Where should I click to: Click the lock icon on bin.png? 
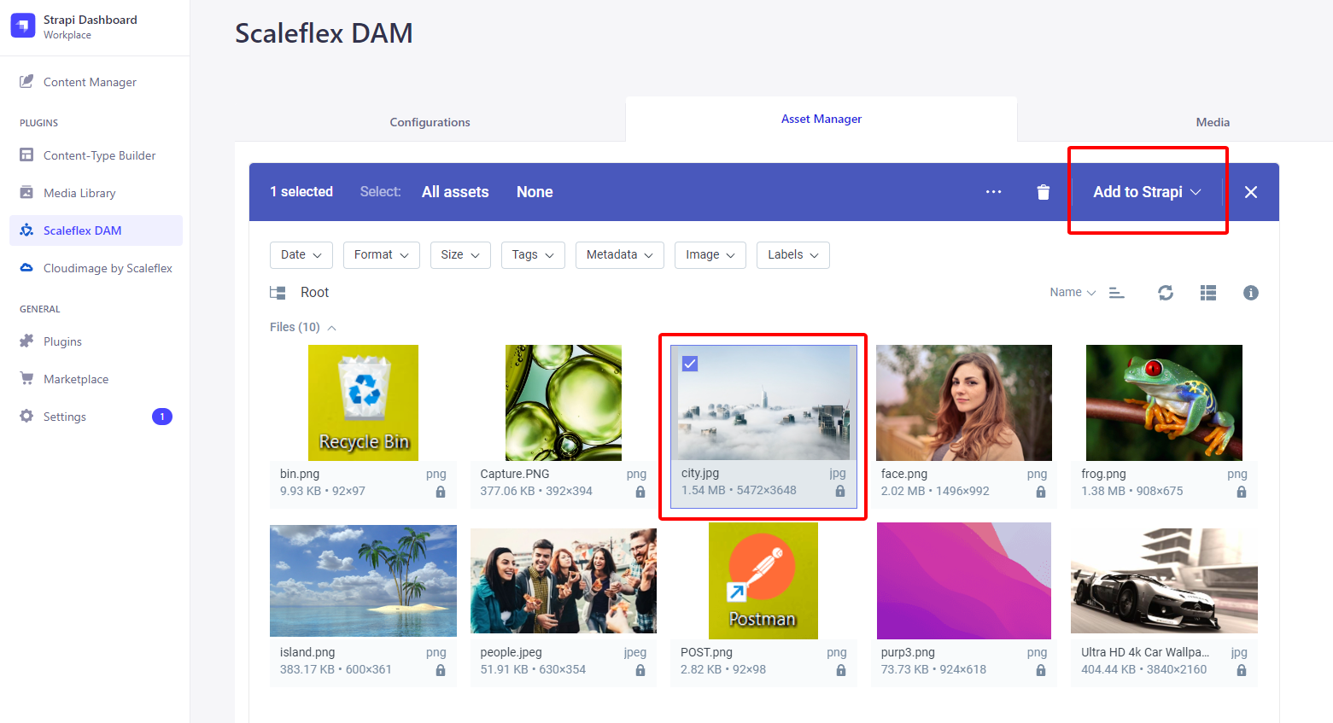click(x=441, y=492)
